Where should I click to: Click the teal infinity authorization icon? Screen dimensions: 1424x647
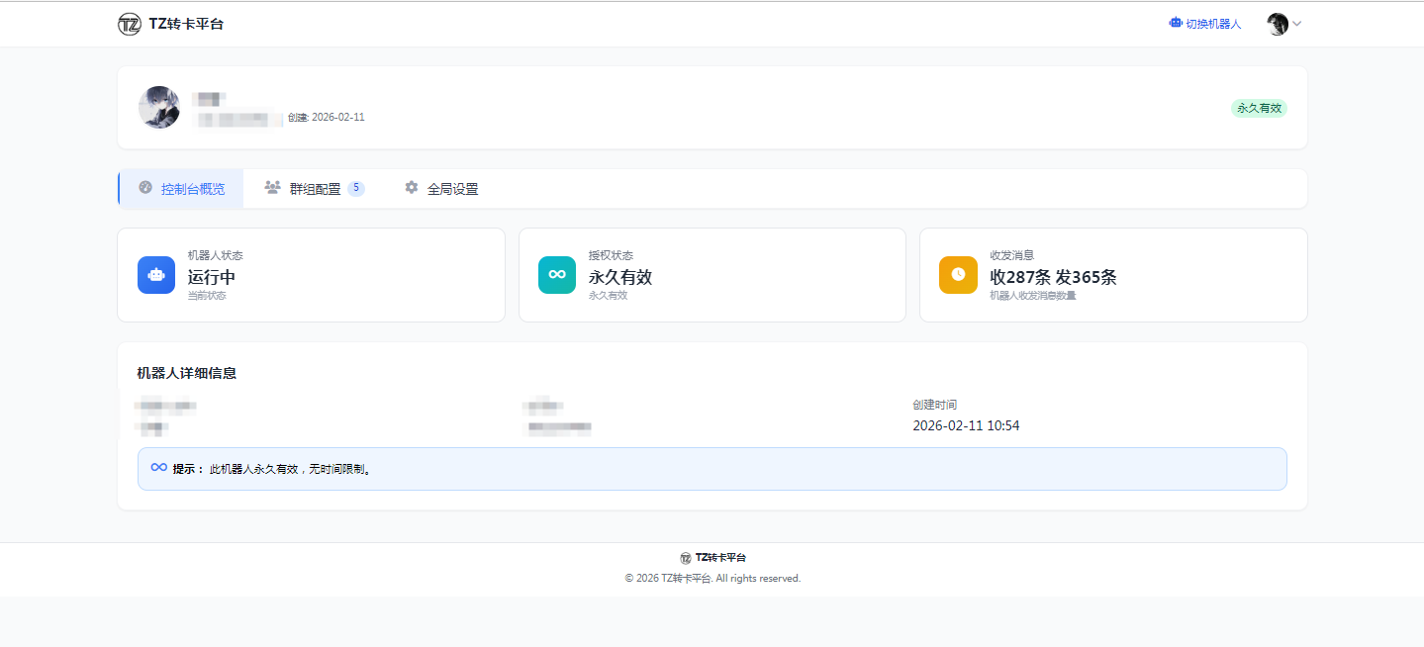pos(557,275)
